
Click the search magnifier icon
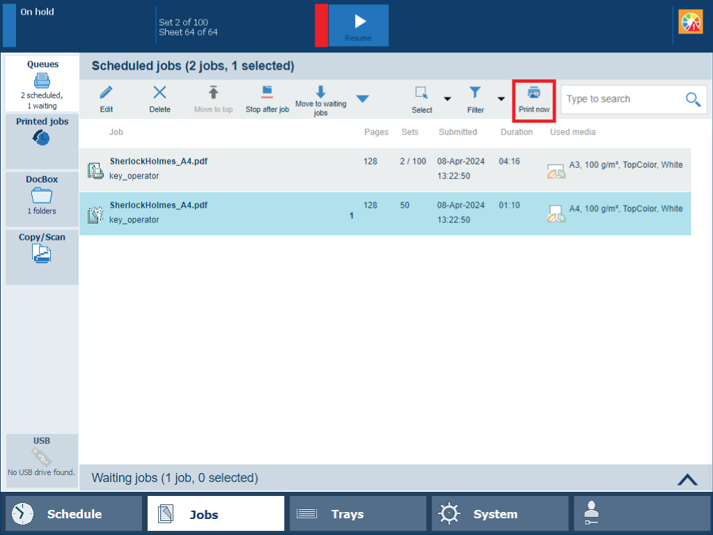pos(693,100)
